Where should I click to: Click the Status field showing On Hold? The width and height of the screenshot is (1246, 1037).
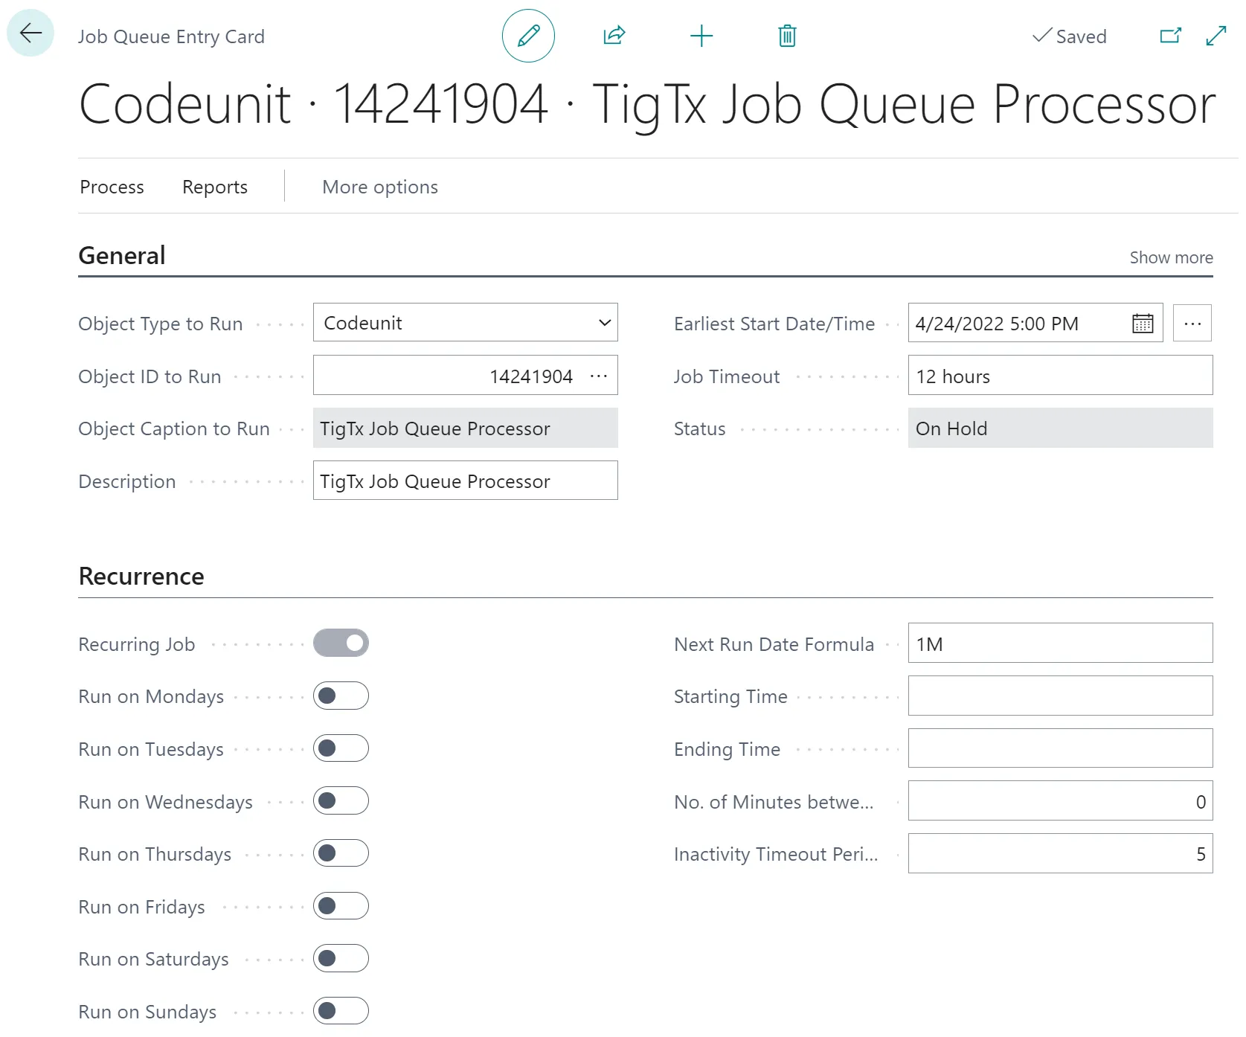click(1060, 428)
